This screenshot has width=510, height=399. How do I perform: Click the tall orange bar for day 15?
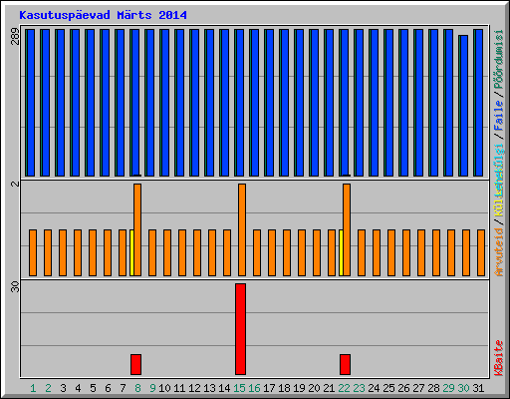coord(242,229)
